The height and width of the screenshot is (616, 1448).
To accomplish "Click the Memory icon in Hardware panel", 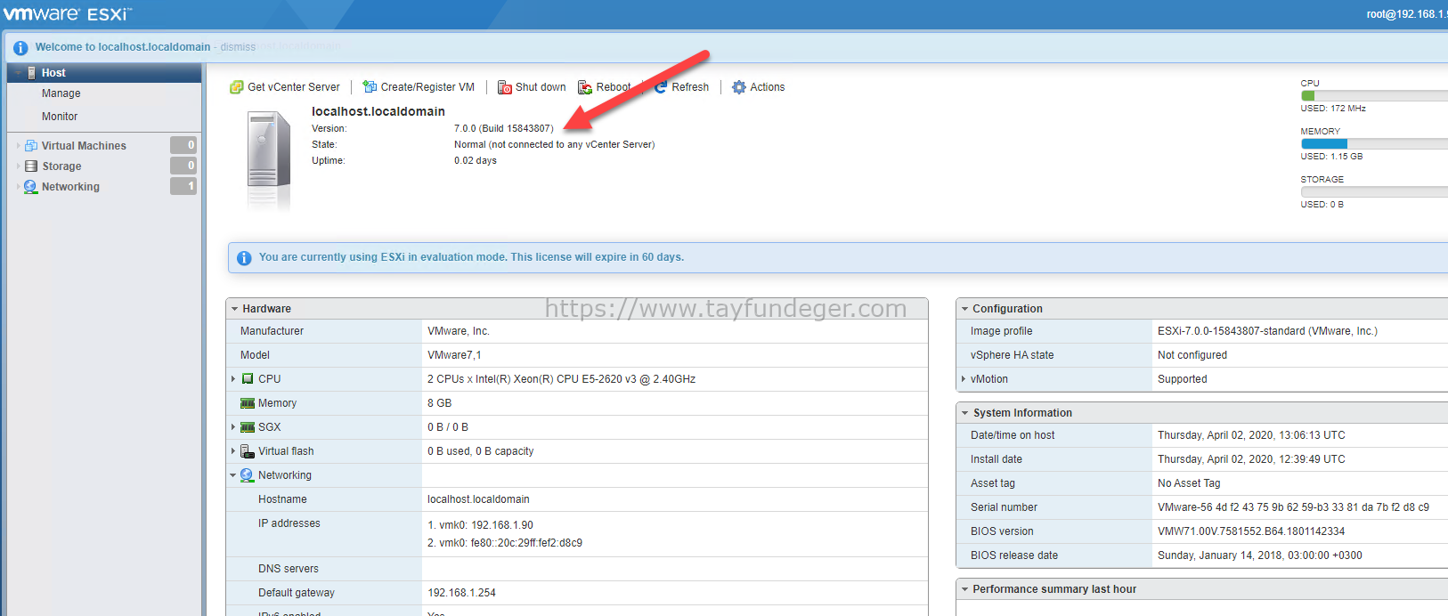I will pos(248,403).
